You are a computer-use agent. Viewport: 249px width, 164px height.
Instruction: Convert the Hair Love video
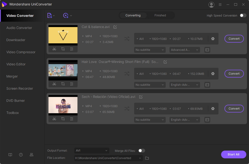[x=234, y=74]
